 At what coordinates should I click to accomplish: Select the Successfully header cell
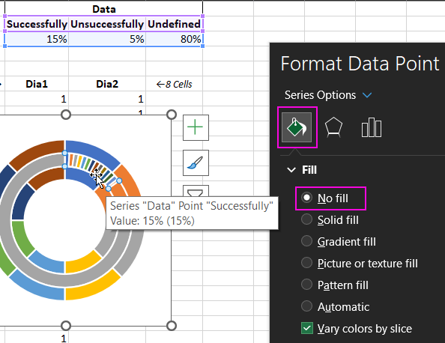tap(37, 24)
